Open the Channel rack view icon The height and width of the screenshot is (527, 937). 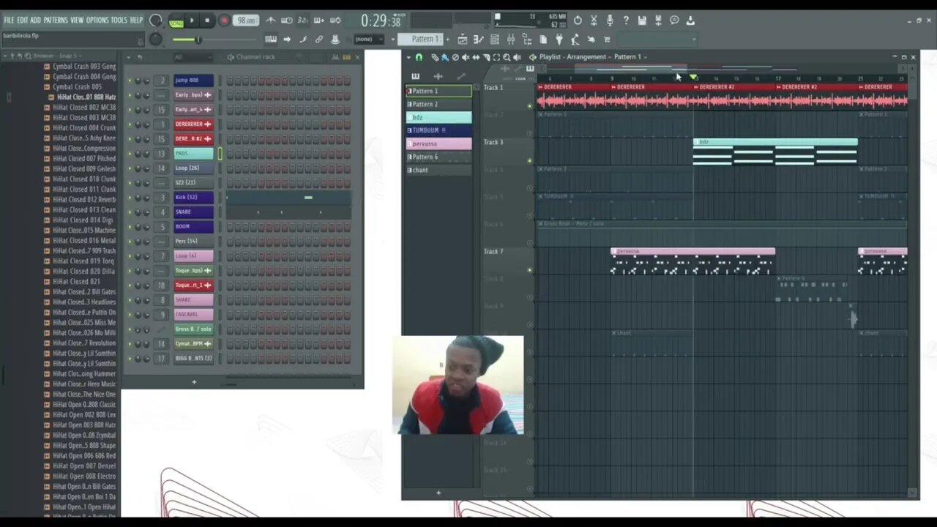coord(495,39)
